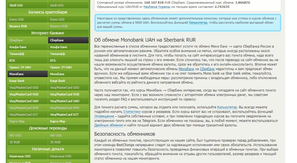Image resolution: width=297 pixels, height=163 pixels.
Task: Select WU USD in the right column
Action: coord(68,135)
